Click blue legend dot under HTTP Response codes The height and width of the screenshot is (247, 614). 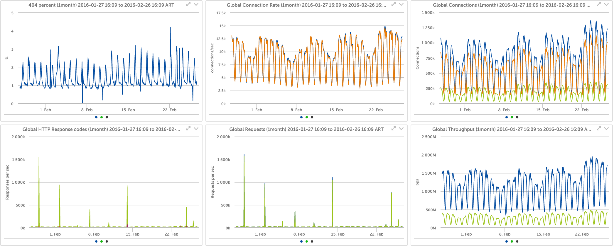pyautogui.click(x=96, y=241)
